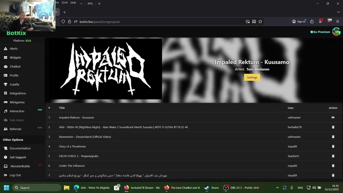Click the Windows taskbar Search box
343x193 pixels.
(x=36, y=188)
